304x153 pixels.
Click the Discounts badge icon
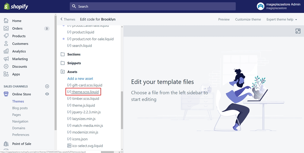[6, 66]
